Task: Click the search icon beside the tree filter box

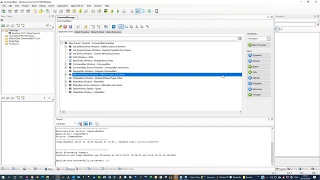Action: coord(240,38)
